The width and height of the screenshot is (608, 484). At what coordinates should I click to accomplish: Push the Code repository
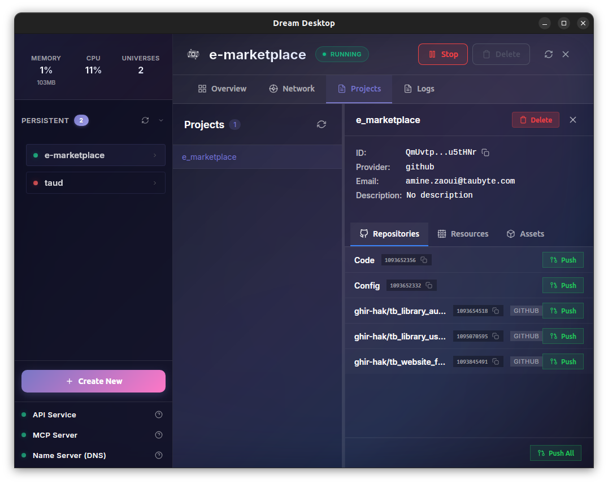(563, 260)
